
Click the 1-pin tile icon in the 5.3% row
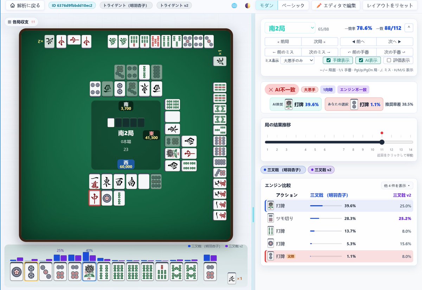[270, 244]
